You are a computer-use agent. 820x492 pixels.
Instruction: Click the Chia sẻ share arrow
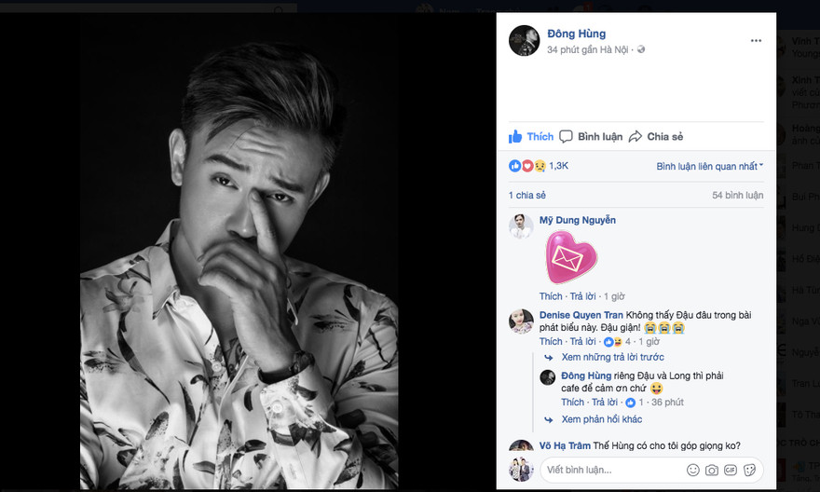[635, 137]
